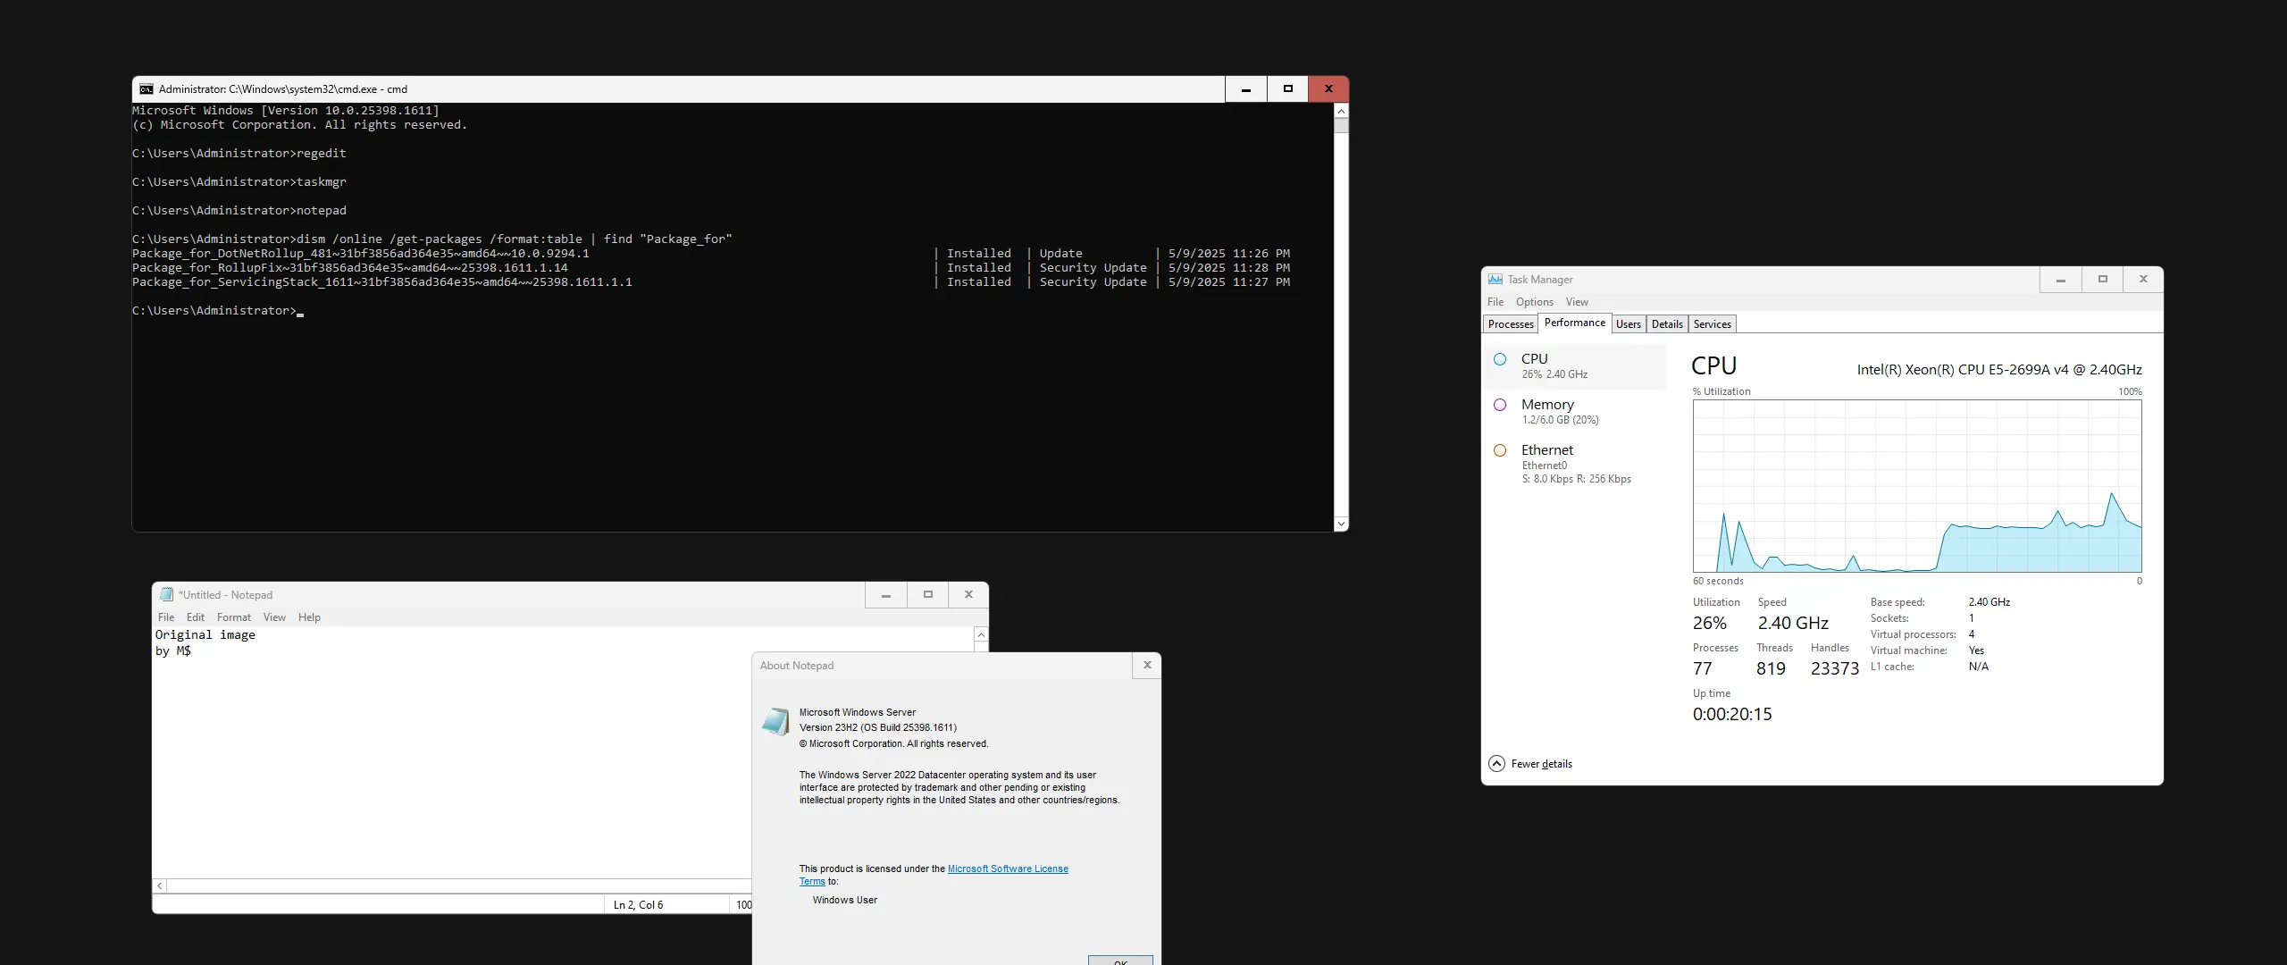Maximize the Task Manager window
This screenshot has height=965, width=2287.
click(x=2102, y=280)
